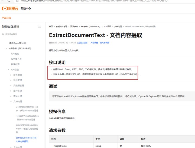Reload the page with browser refresh icon
195x148 pixels.
tap(9, 1)
